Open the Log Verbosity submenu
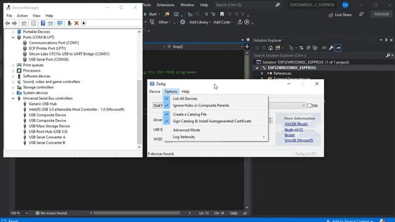The width and height of the screenshot is (395, 222). click(215, 137)
